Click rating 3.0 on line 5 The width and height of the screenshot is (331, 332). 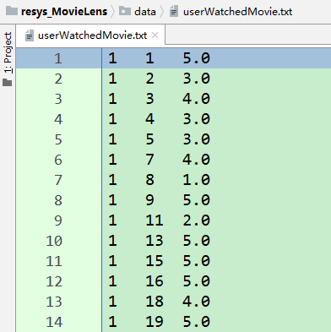pyautogui.click(x=196, y=139)
